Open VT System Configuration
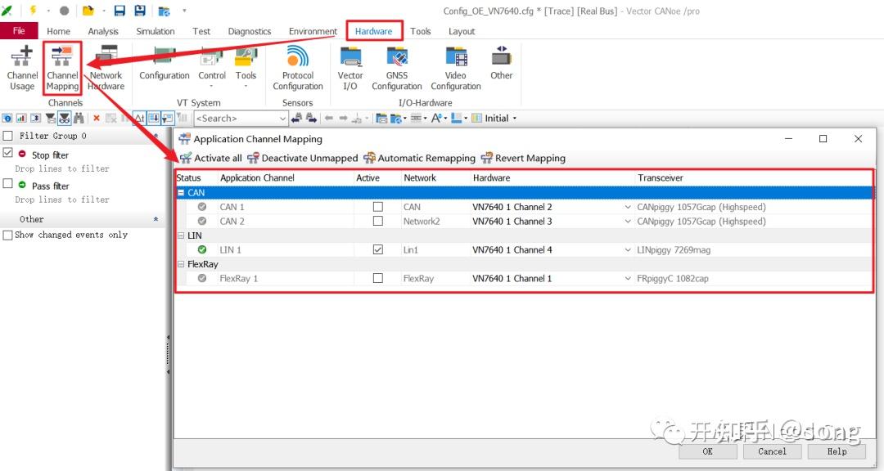This screenshot has width=884, height=471. 164,65
